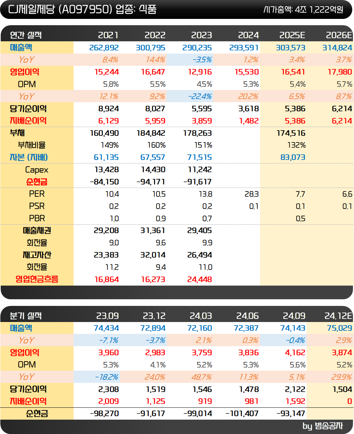Click quarterly revenue value 74,434
The image size is (354, 434).
106,328
